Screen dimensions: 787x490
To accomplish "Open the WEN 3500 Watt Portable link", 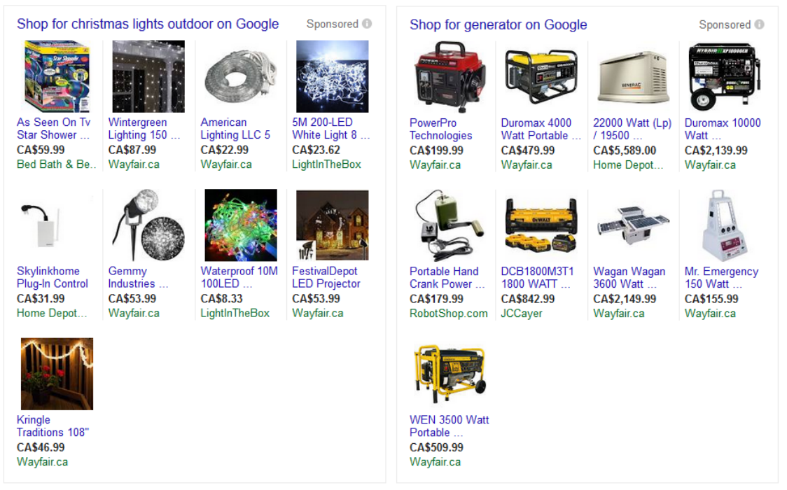I will click(x=450, y=426).
